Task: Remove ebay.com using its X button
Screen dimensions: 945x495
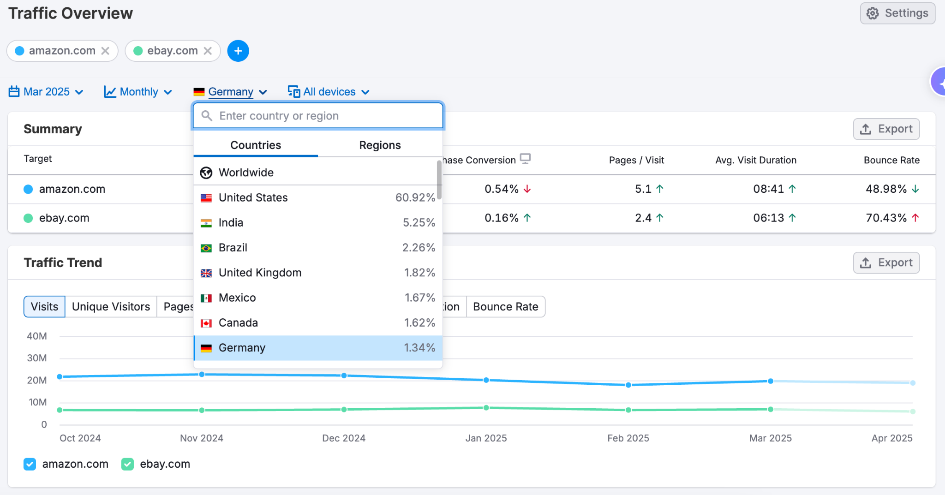Action: tap(209, 51)
